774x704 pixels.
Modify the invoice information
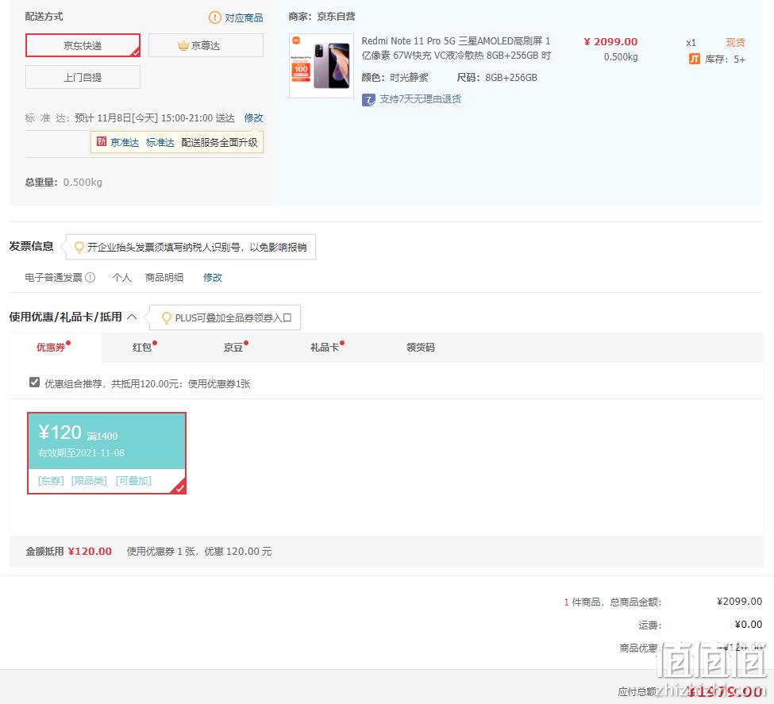pyautogui.click(x=213, y=278)
